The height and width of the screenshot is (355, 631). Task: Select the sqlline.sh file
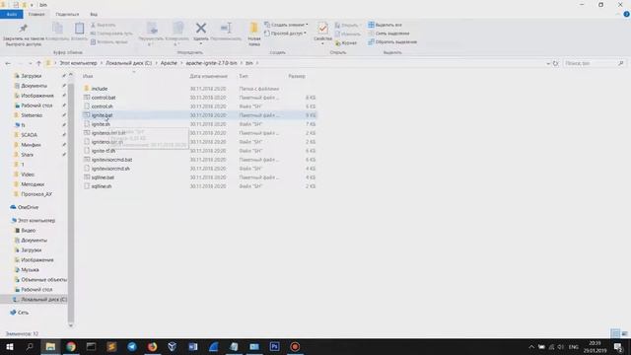click(x=102, y=186)
